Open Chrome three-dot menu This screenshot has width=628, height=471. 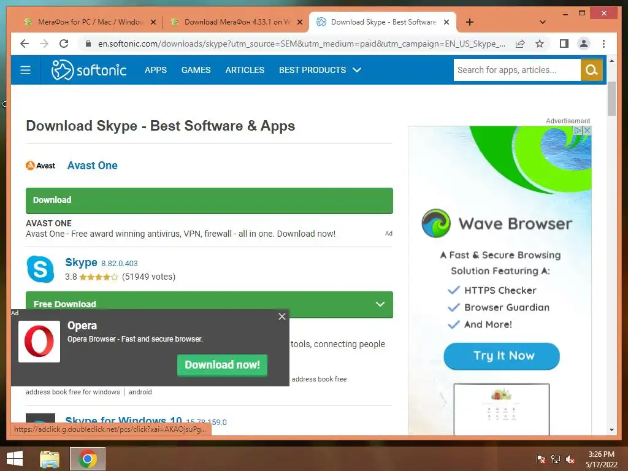click(603, 44)
